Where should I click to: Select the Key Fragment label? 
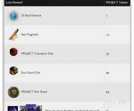(x=30, y=34)
